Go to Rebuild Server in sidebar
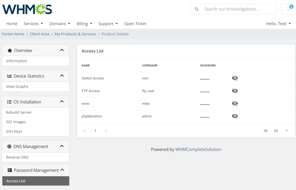The image size is (296, 190). pos(19,112)
